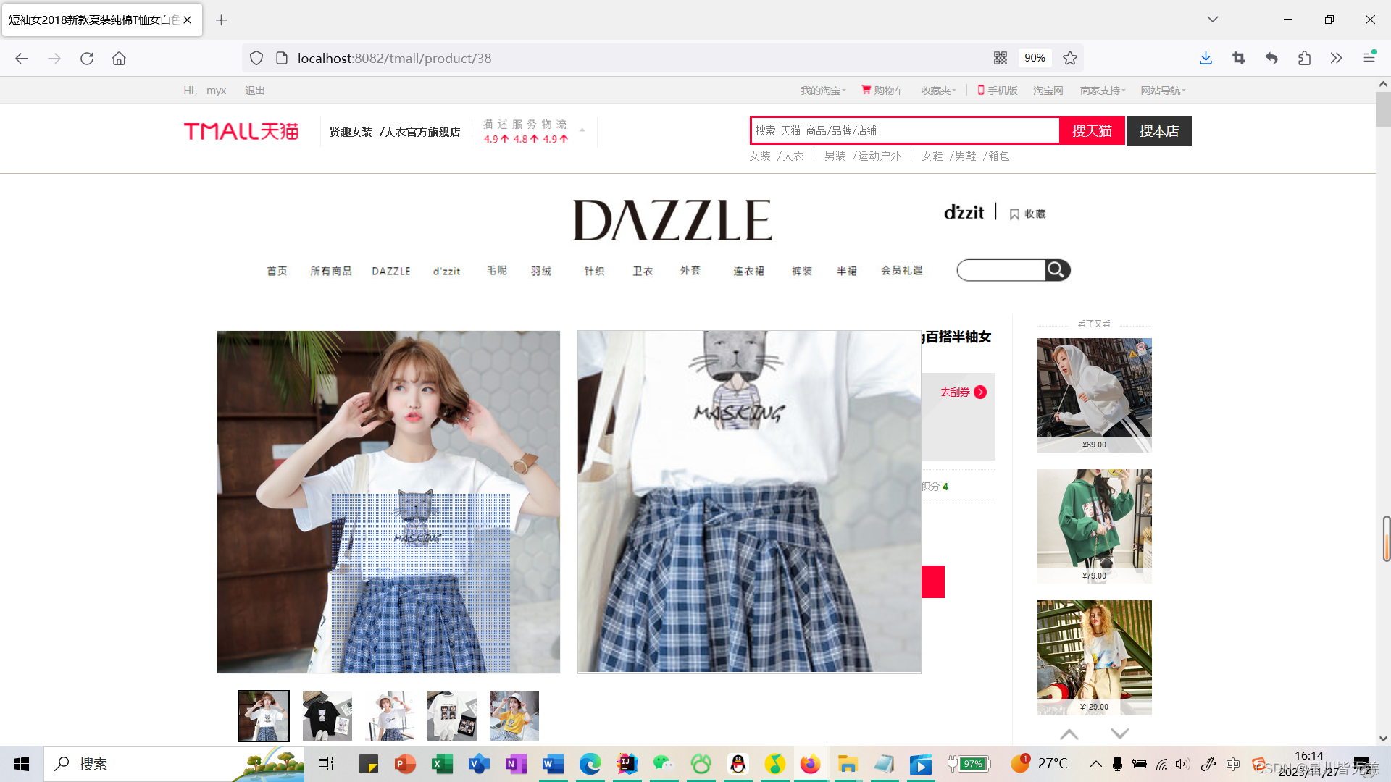Focus the shop search input box
This screenshot has height=782, width=1391.
point(1001,270)
